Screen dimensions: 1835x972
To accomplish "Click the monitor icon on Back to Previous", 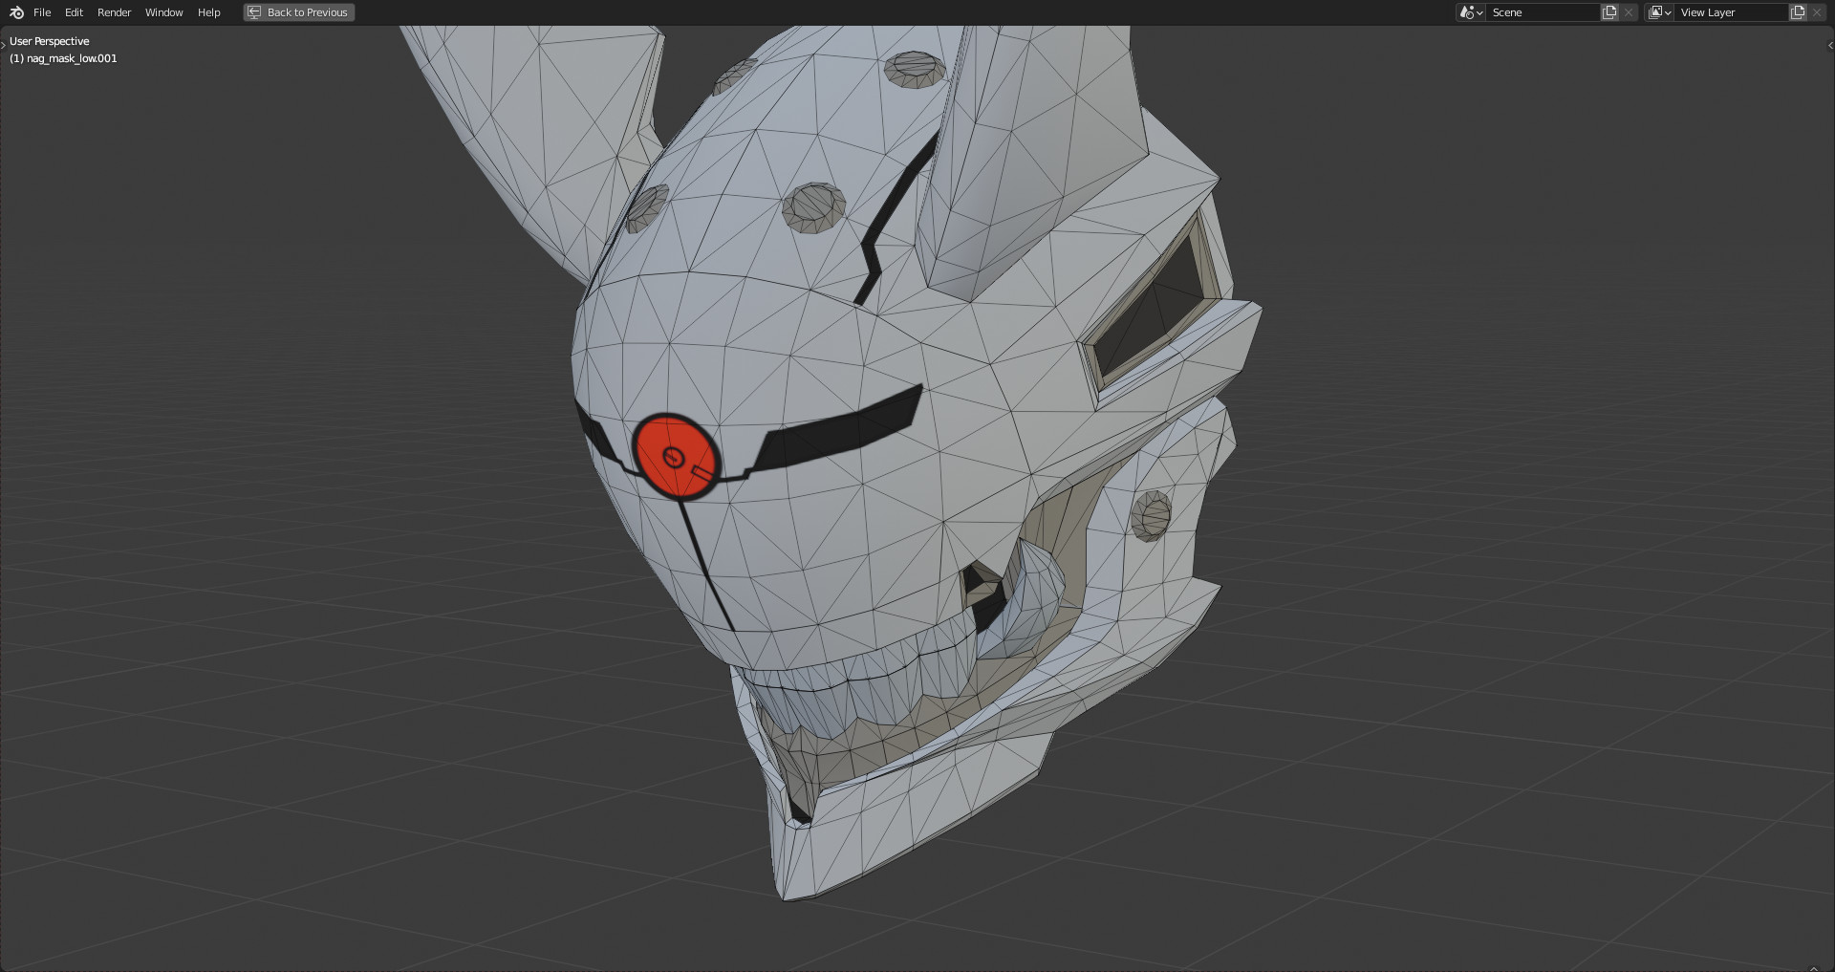I will click(254, 12).
